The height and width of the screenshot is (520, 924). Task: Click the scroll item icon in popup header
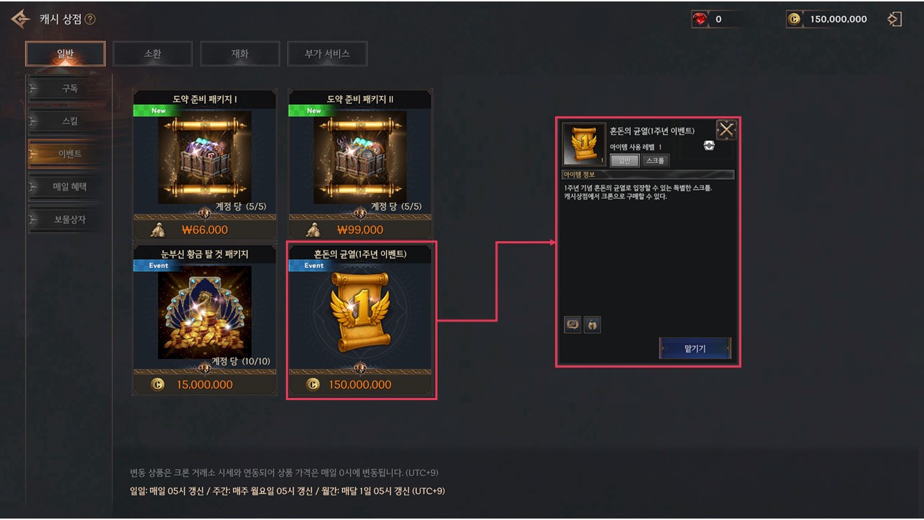pos(584,144)
